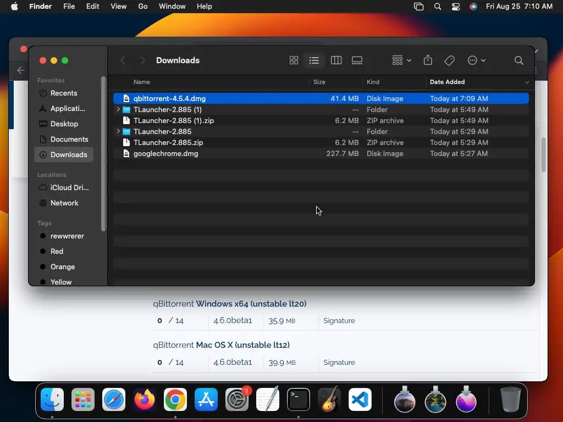The image size is (563, 422).
Task: Select qbittorrent-4.5.4.dmg file
Action: [321, 98]
